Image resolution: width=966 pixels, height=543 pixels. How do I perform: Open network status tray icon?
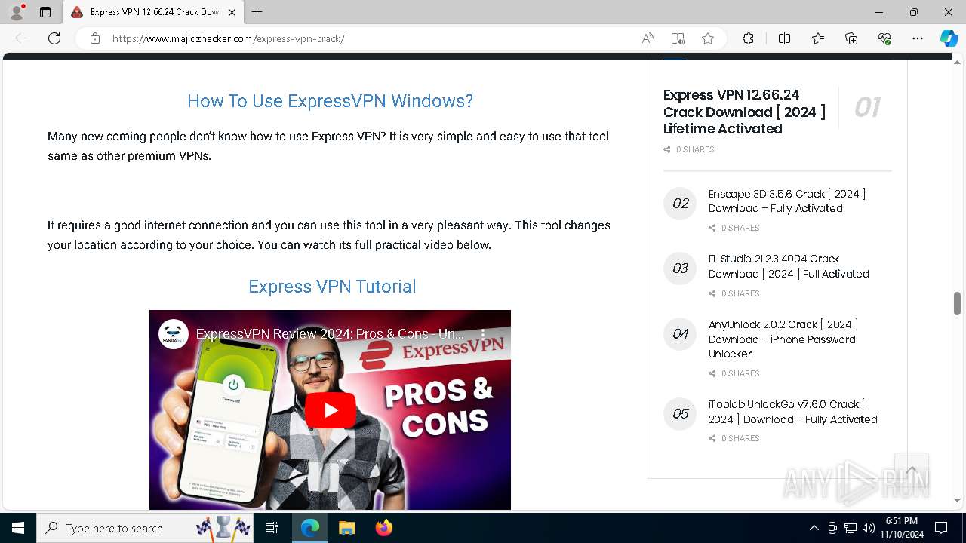[x=851, y=528]
